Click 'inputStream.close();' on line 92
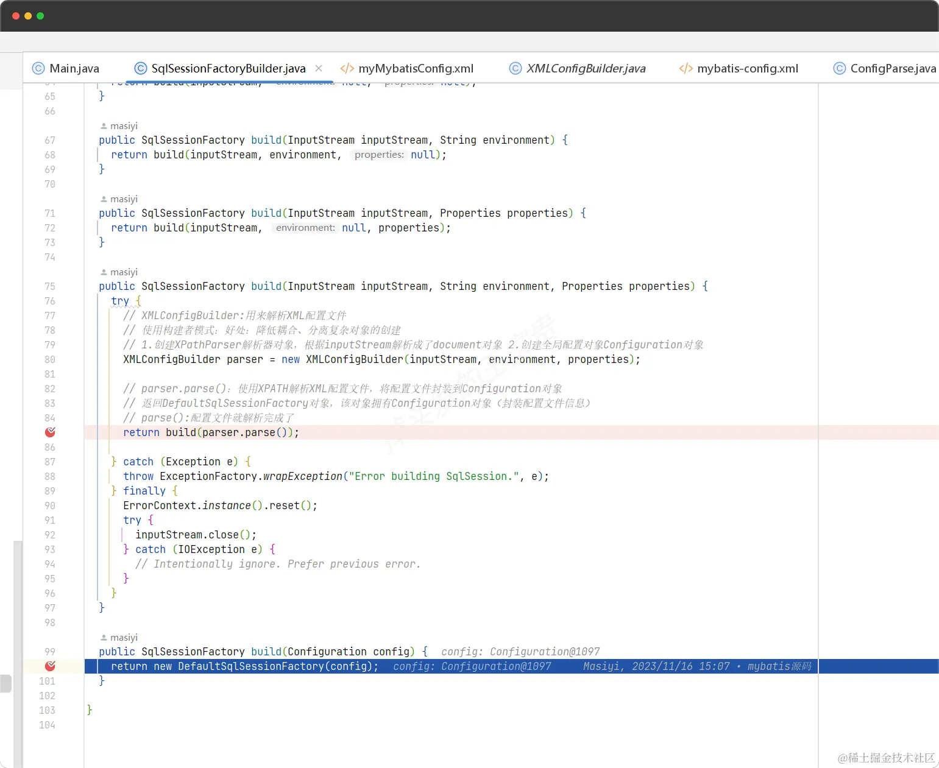Viewport: 939px width, 768px height. click(196, 535)
